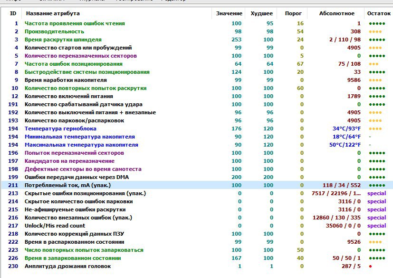Click threshold 67 in positioning errors row
Viewport: 393px width, 278px height.
click(300, 64)
